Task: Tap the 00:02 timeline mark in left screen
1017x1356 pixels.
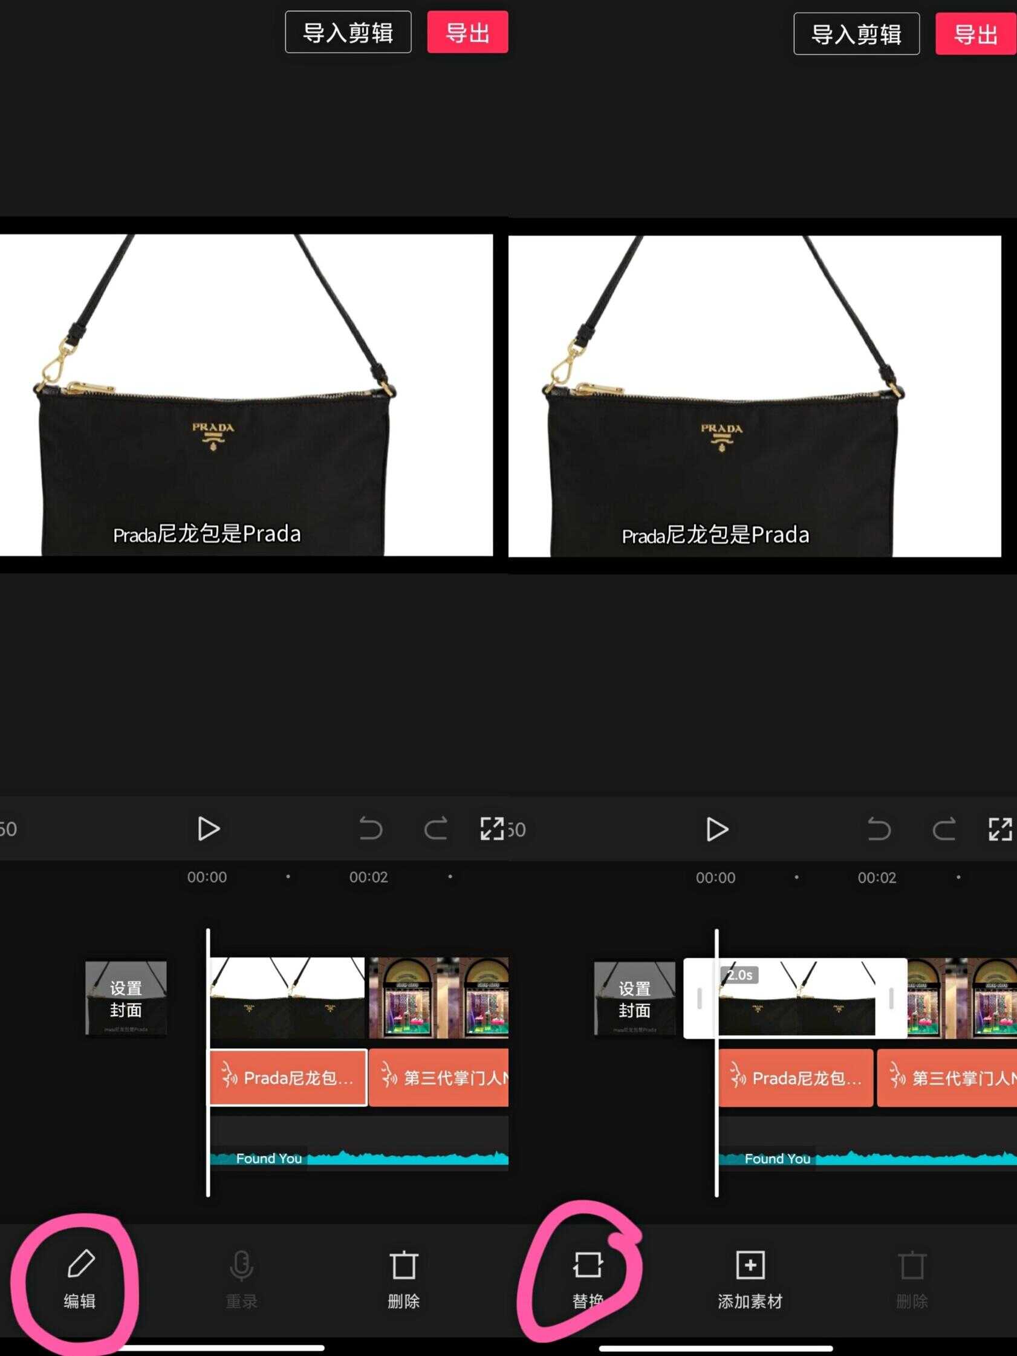Action: point(368,877)
